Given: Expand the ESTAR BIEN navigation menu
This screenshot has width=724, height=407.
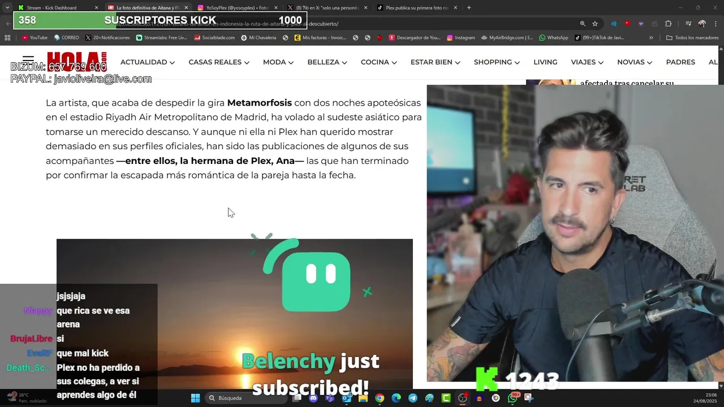Looking at the screenshot, I should pos(435,62).
